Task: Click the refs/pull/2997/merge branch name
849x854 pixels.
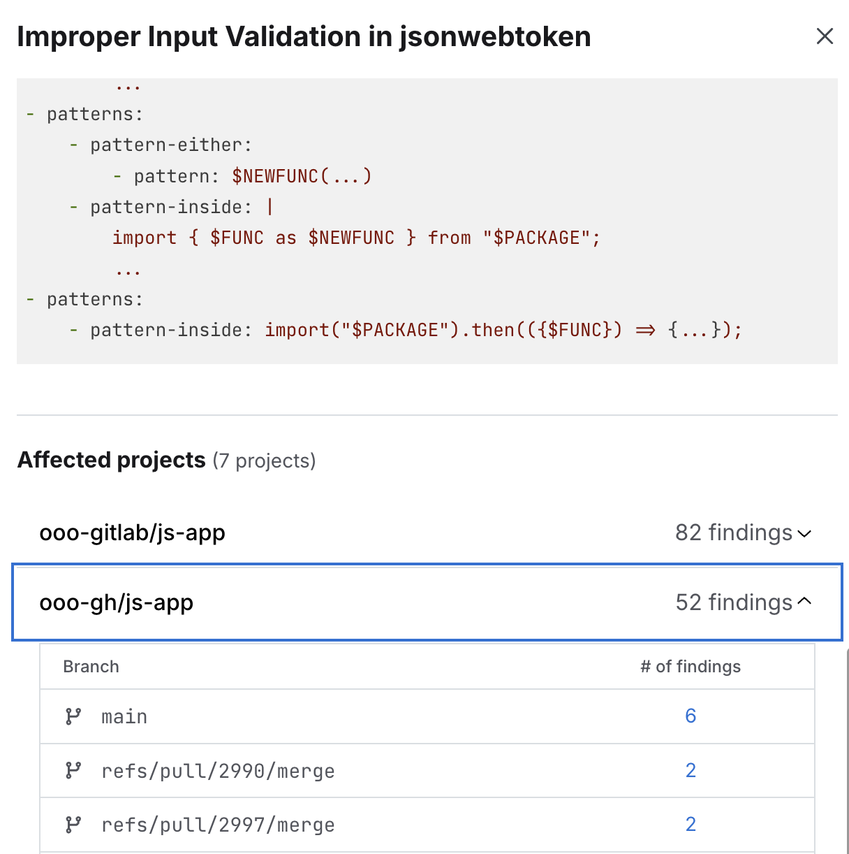Action: 218,825
